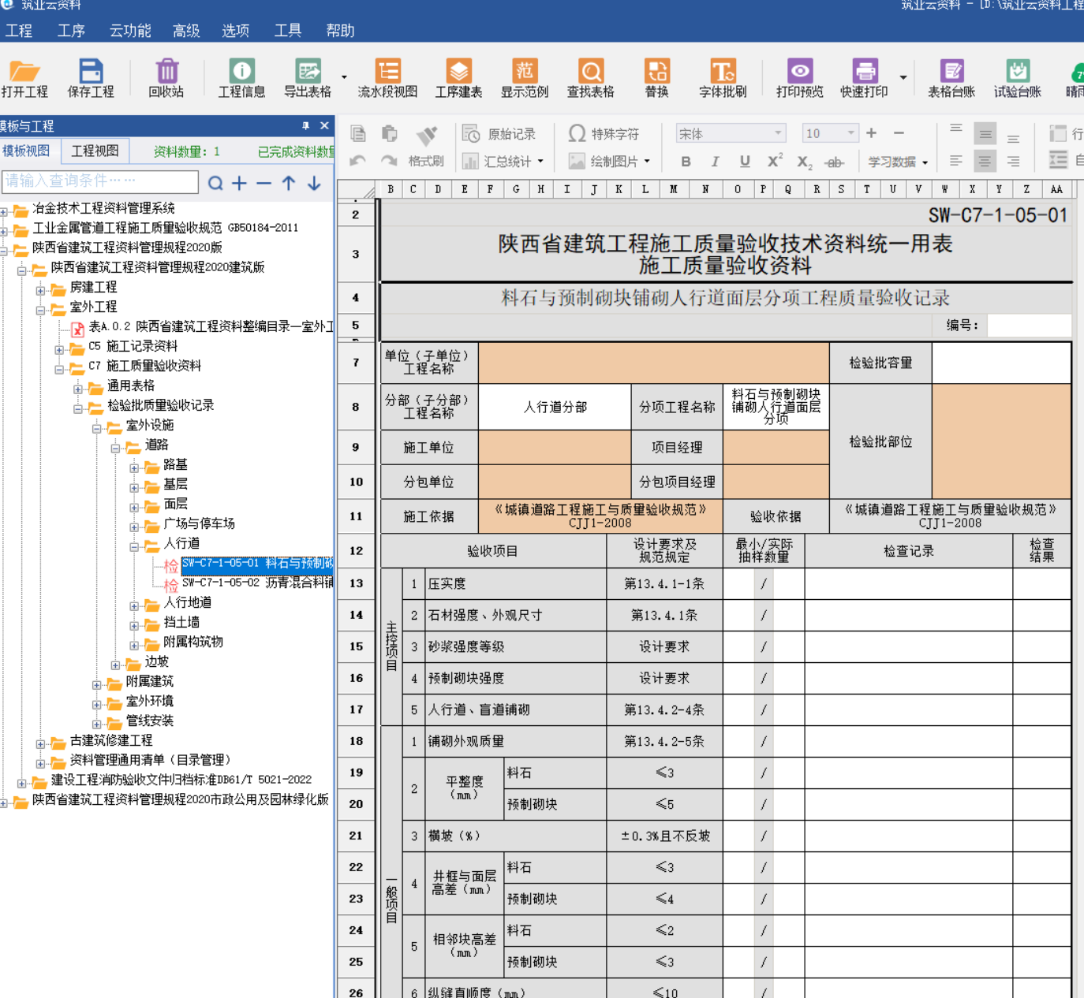Undo last action in editor toolbar
Image resolution: width=1084 pixels, height=998 pixels.
[358, 161]
